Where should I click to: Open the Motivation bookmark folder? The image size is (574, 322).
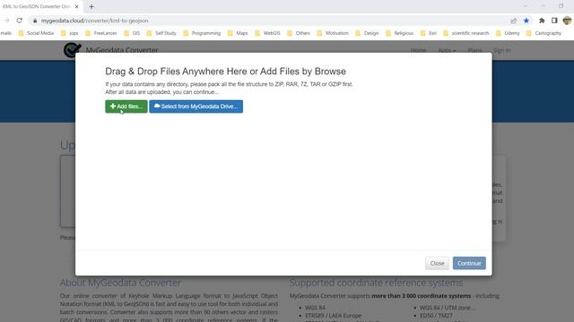pos(333,33)
